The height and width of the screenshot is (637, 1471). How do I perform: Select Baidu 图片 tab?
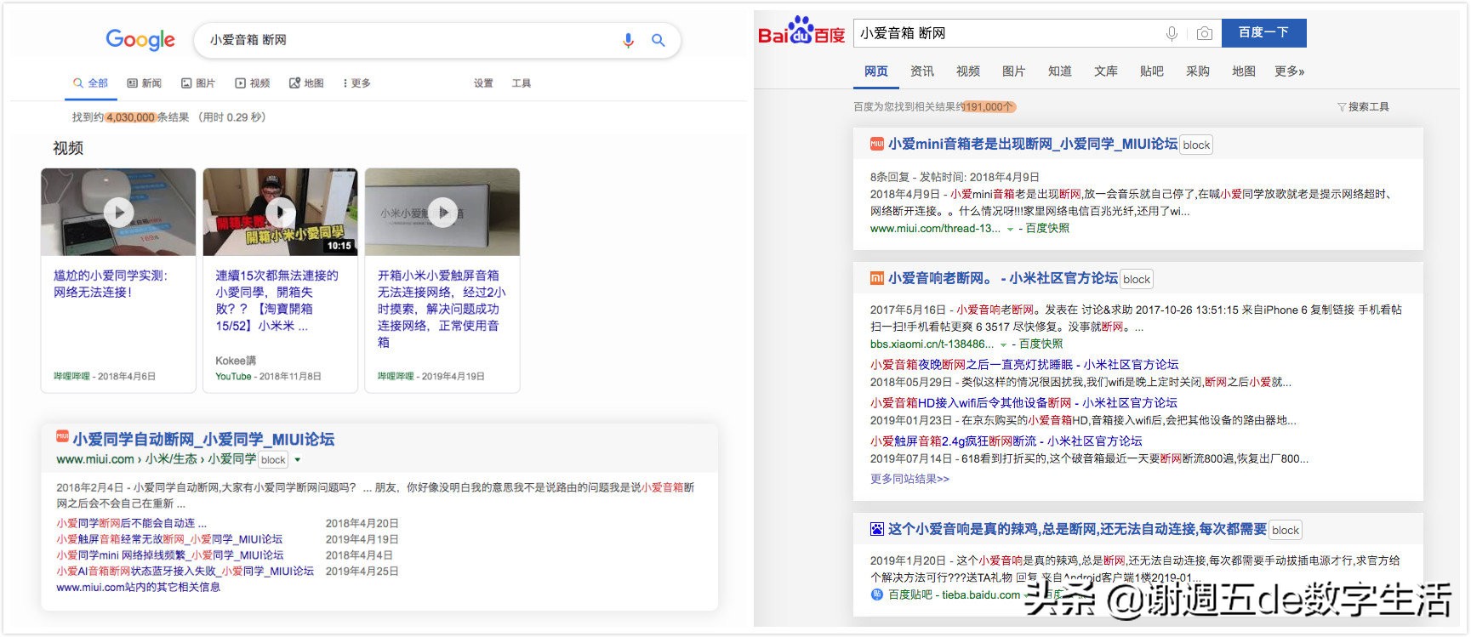coord(1014,71)
